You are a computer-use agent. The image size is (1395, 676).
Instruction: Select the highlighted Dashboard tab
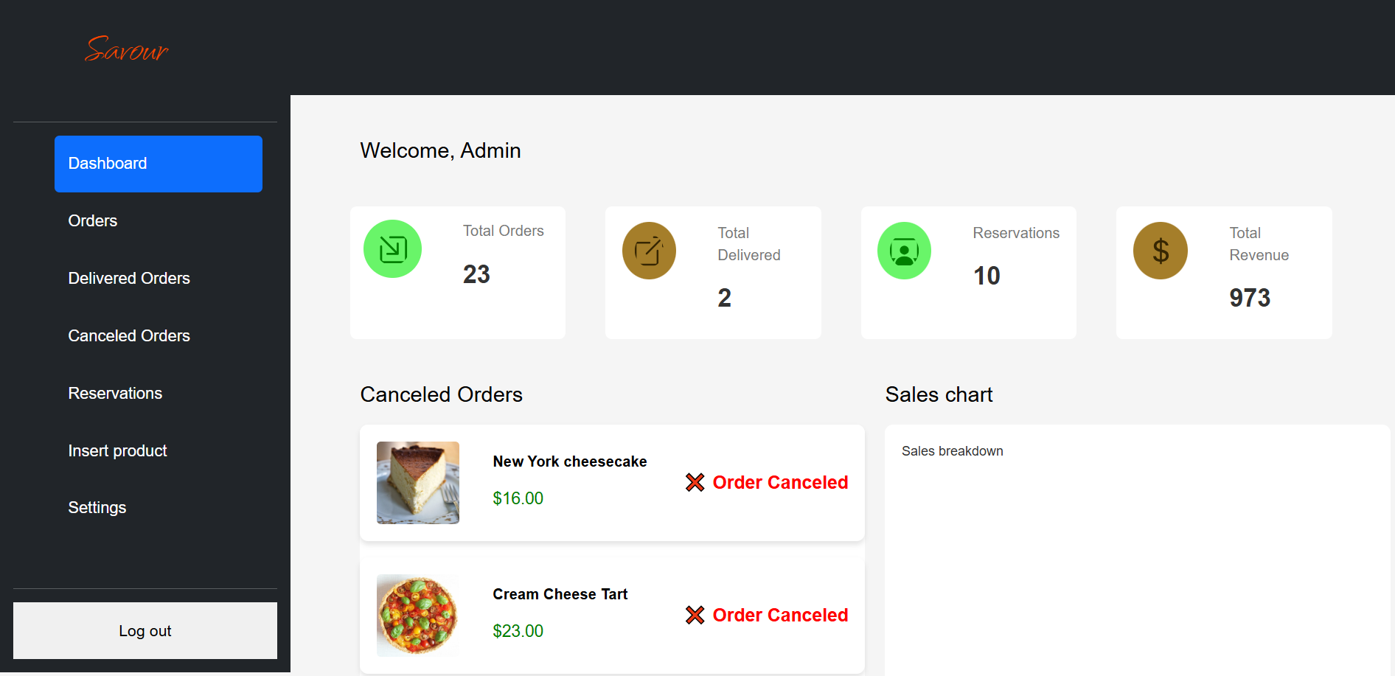tap(158, 163)
